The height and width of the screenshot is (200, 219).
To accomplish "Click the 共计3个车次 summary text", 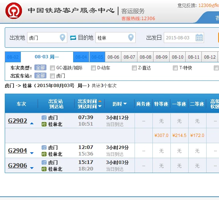I will pyautogui.click(x=104, y=86).
